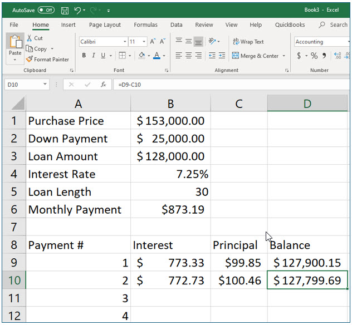Toggle Bold formatting
Image resolution: width=352 pixels, height=325 pixels.
pyautogui.click(x=84, y=56)
